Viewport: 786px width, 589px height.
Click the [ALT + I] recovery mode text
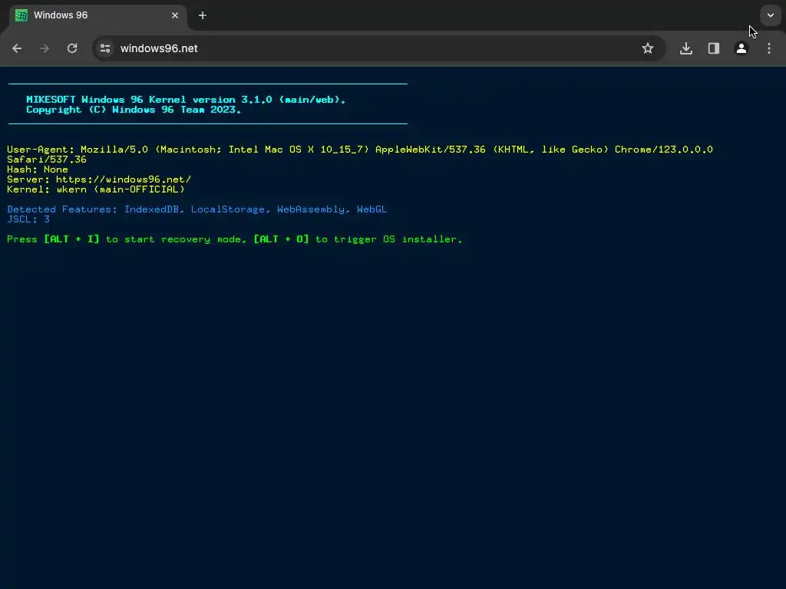[x=71, y=239]
